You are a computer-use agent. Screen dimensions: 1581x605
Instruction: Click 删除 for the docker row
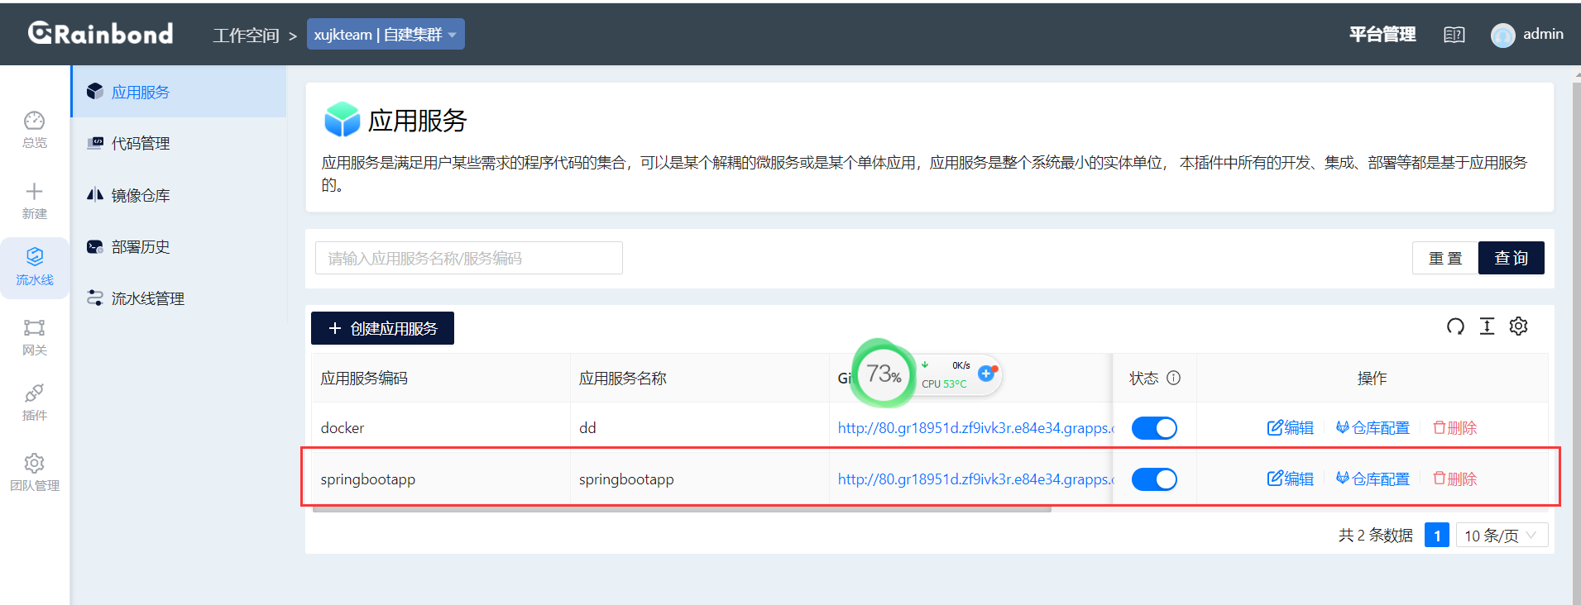click(x=1454, y=428)
